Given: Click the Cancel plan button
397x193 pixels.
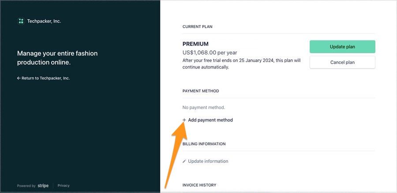Looking at the screenshot, I should 342,62.
